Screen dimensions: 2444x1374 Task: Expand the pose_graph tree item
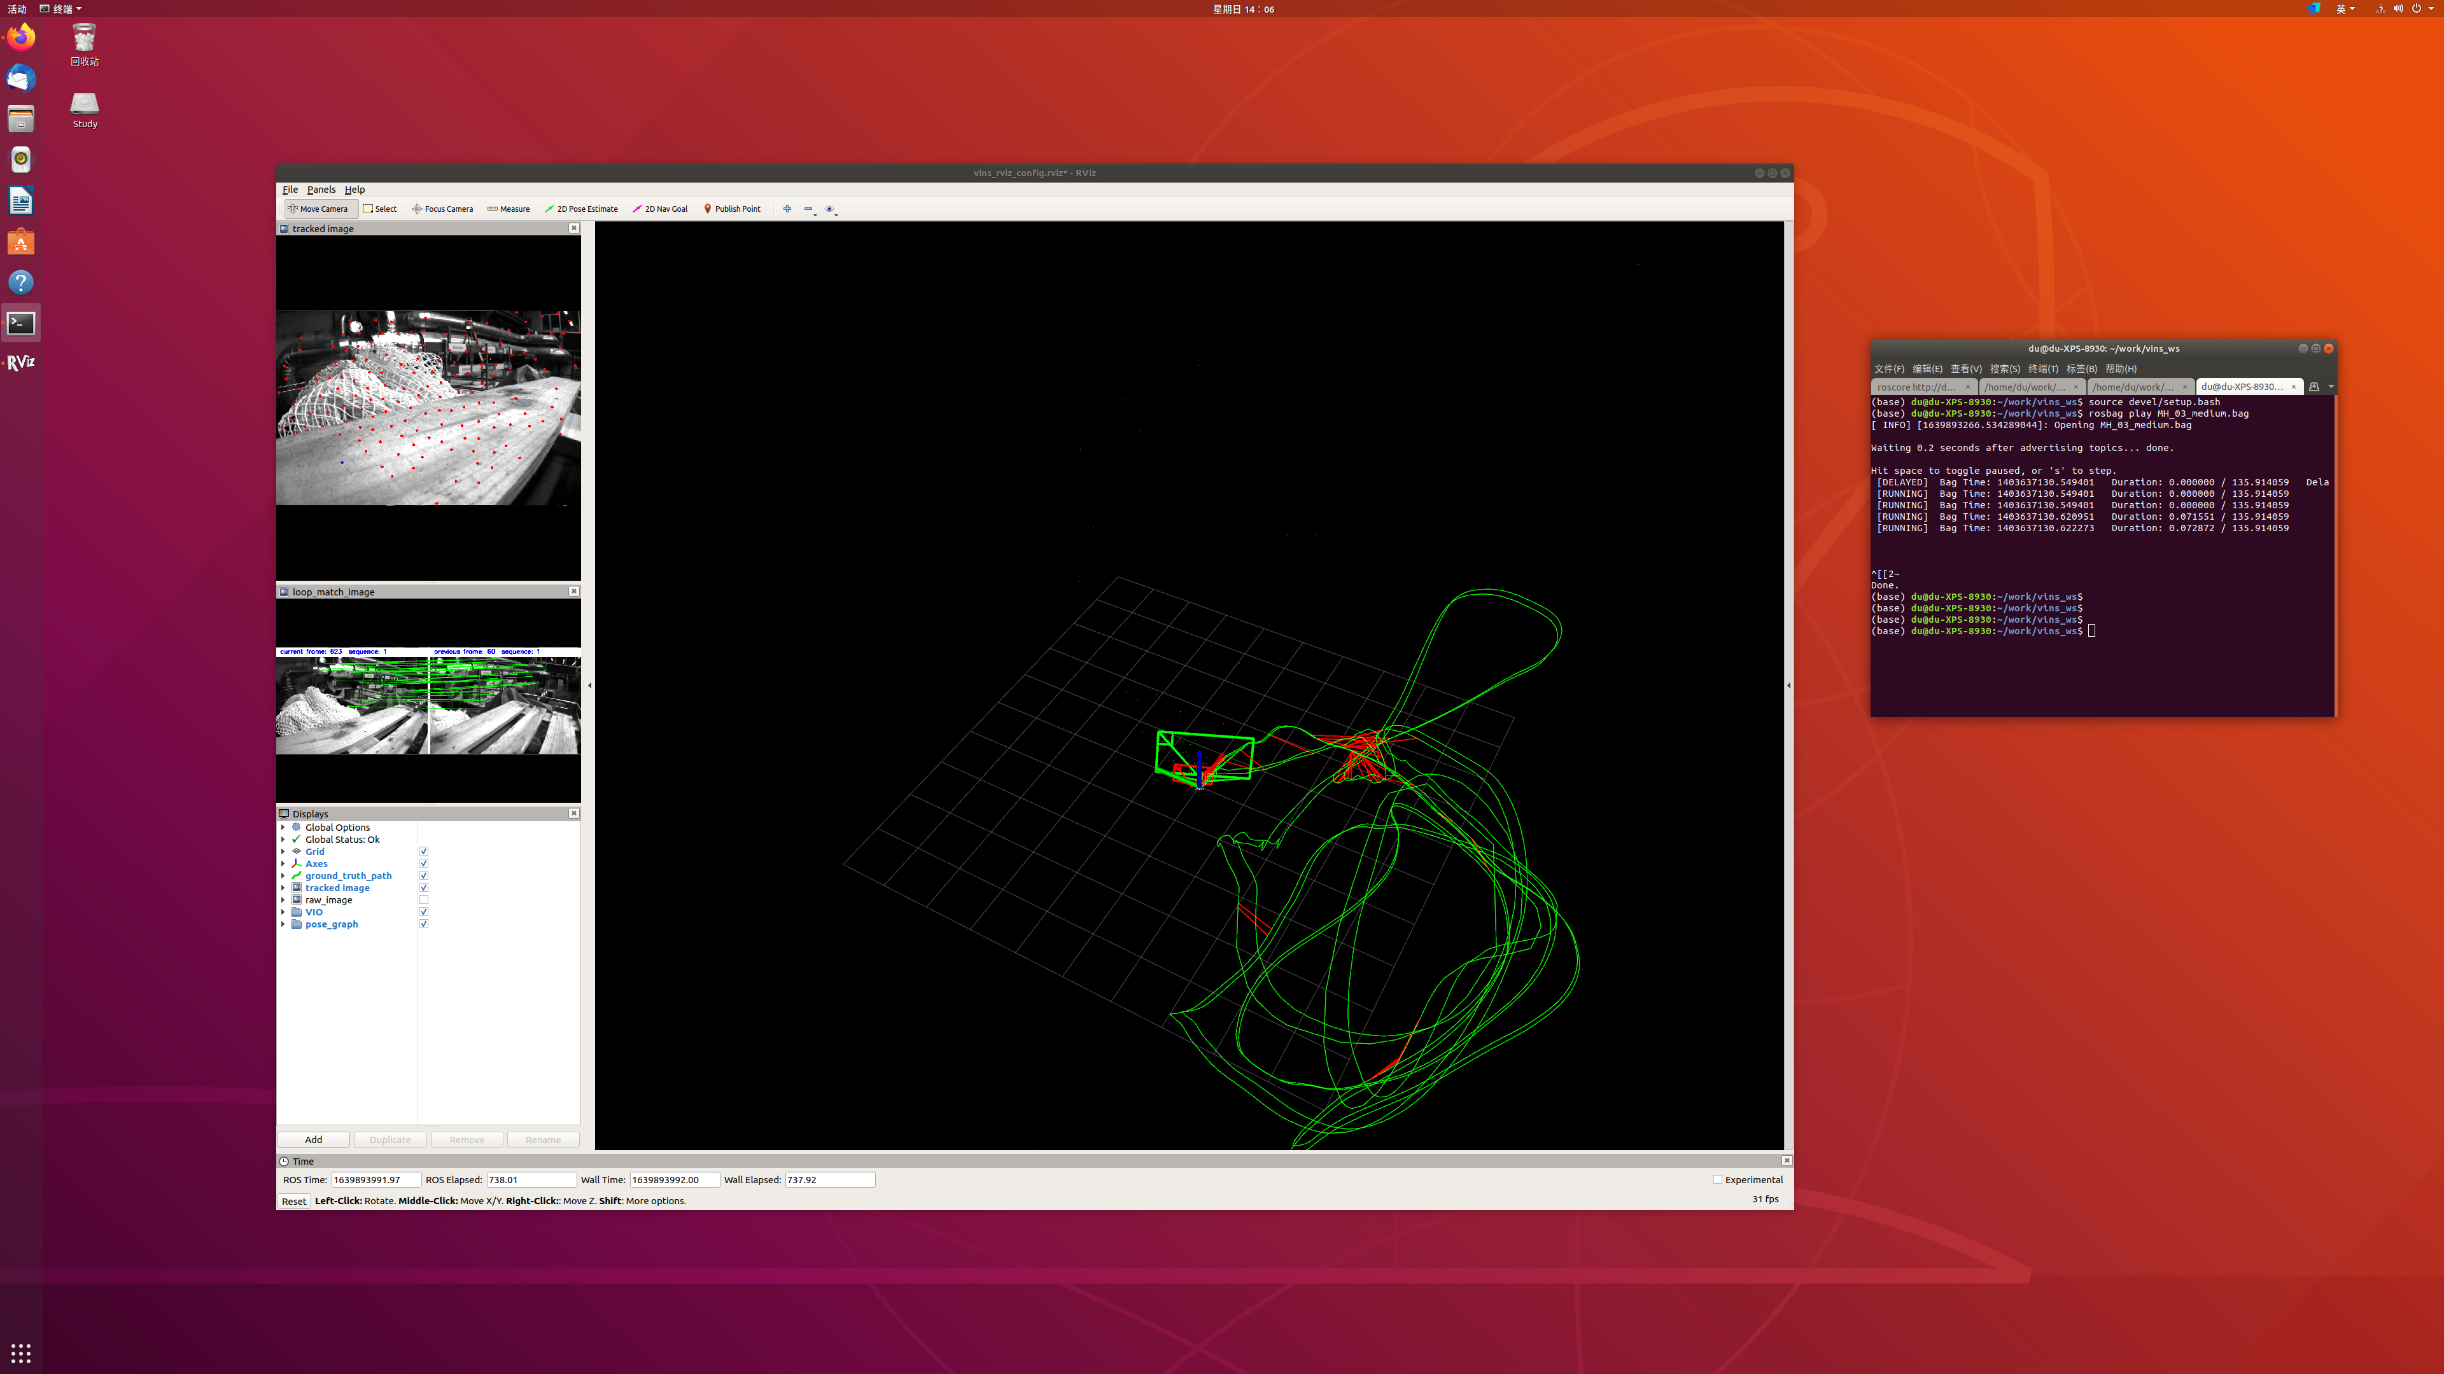tap(283, 924)
